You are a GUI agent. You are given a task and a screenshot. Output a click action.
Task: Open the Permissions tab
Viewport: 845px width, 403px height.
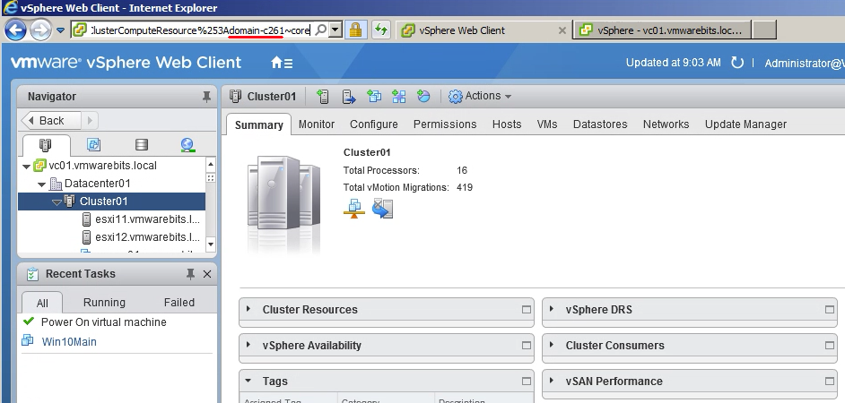tap(445, 124)
